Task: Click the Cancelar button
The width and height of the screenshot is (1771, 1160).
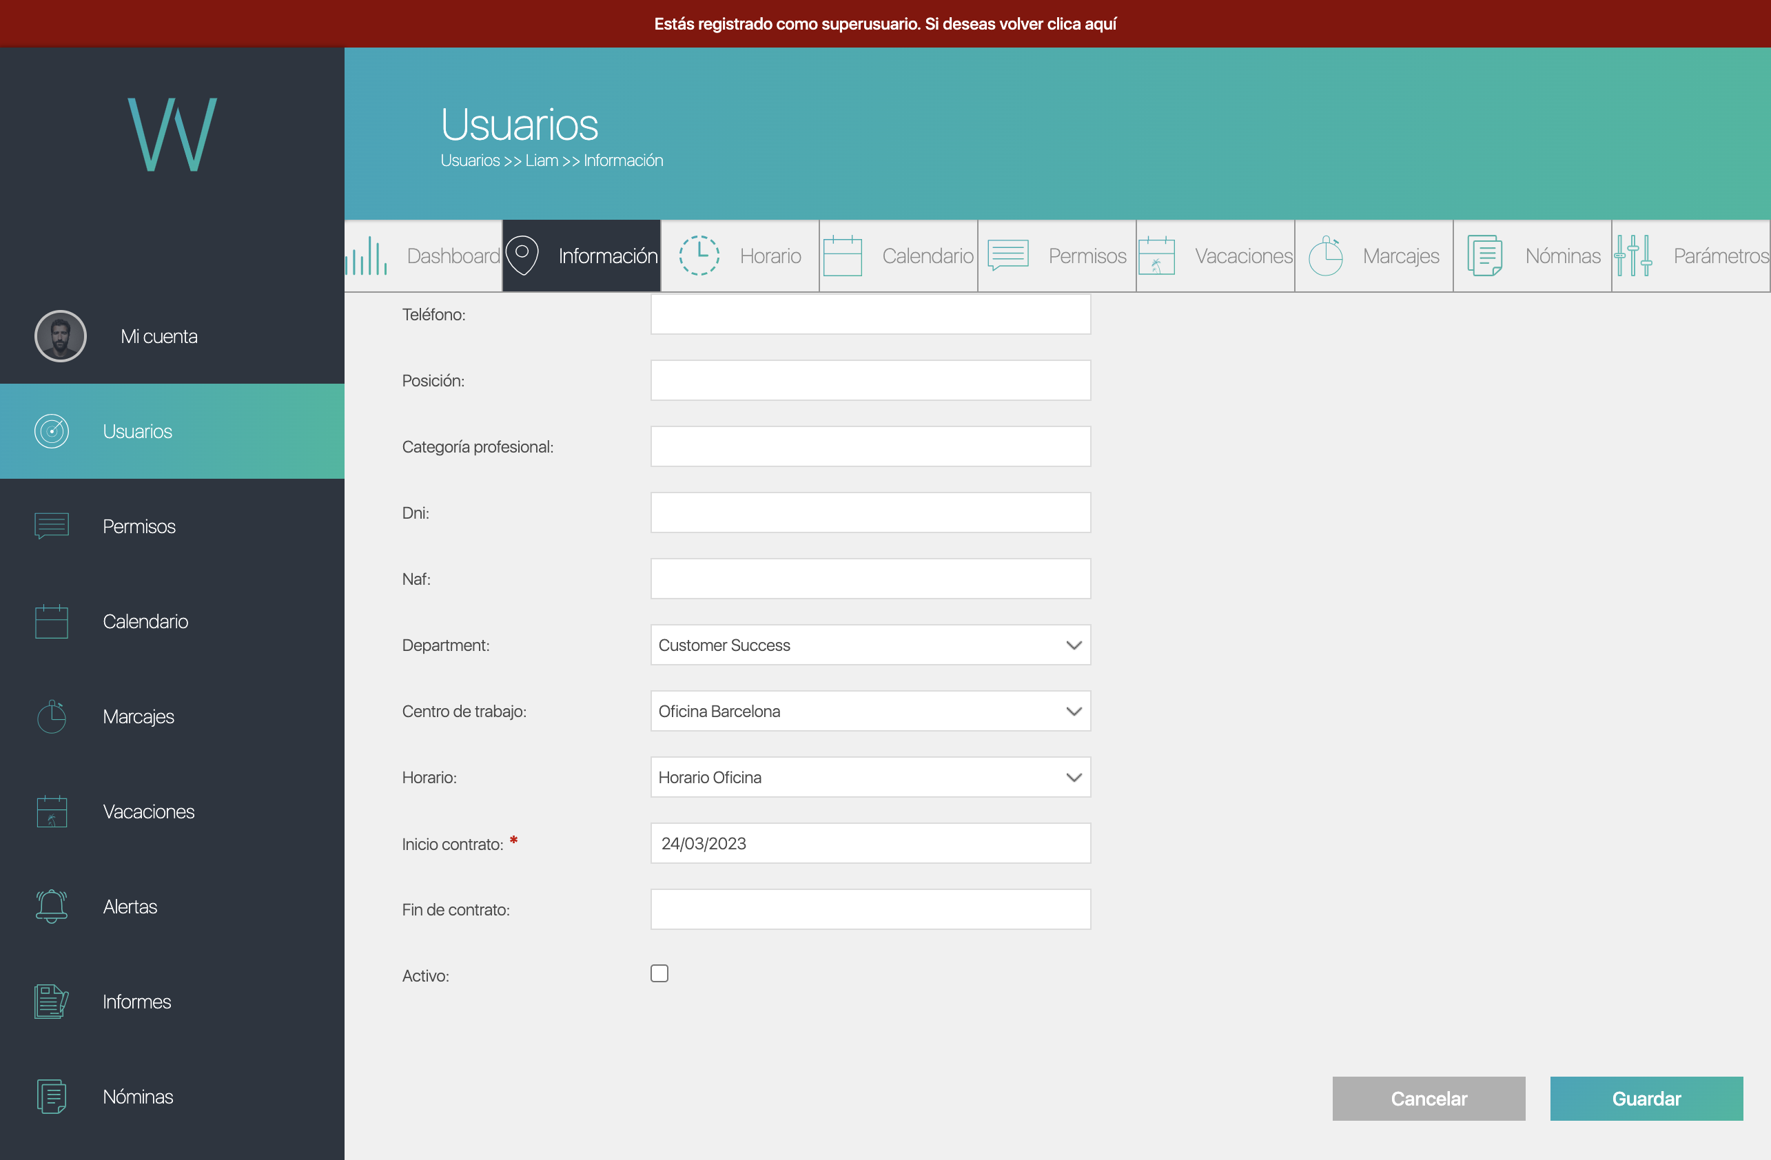Action: (x=1429, y=1098)
